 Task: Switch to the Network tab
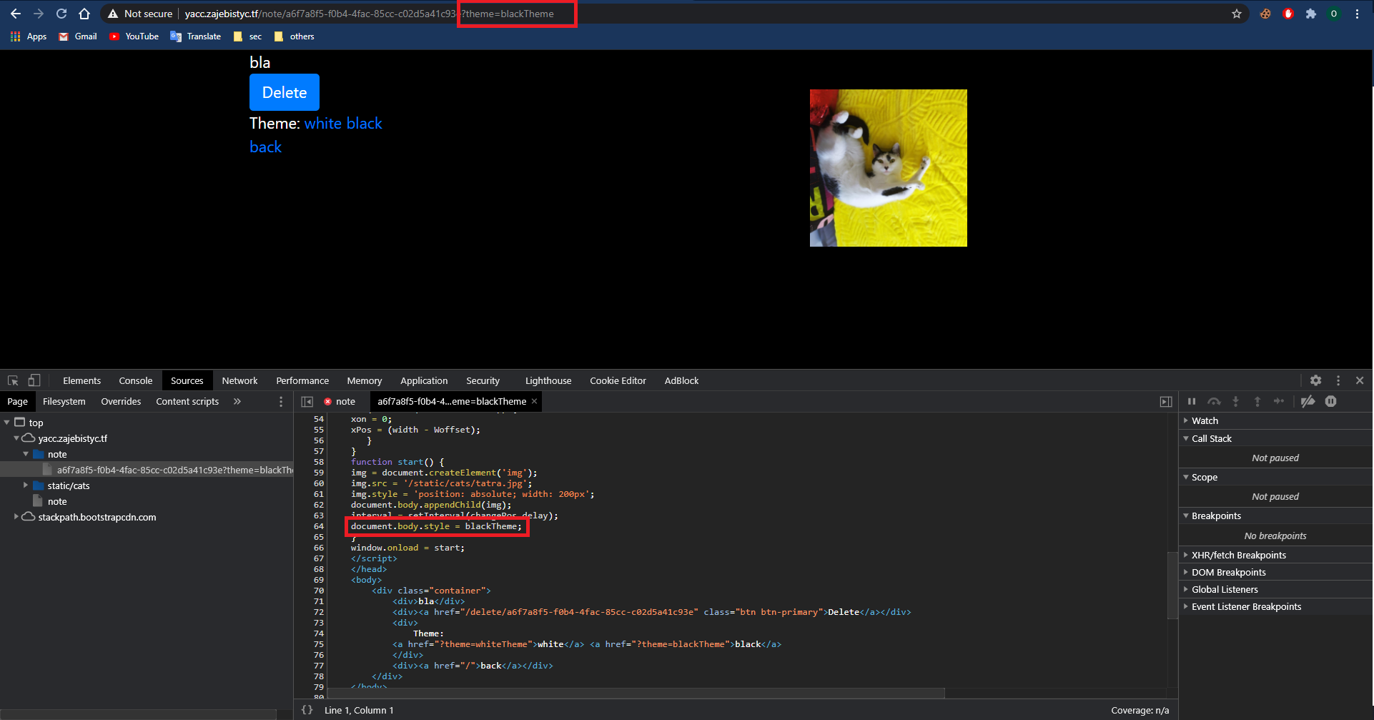tap(239, 380)
